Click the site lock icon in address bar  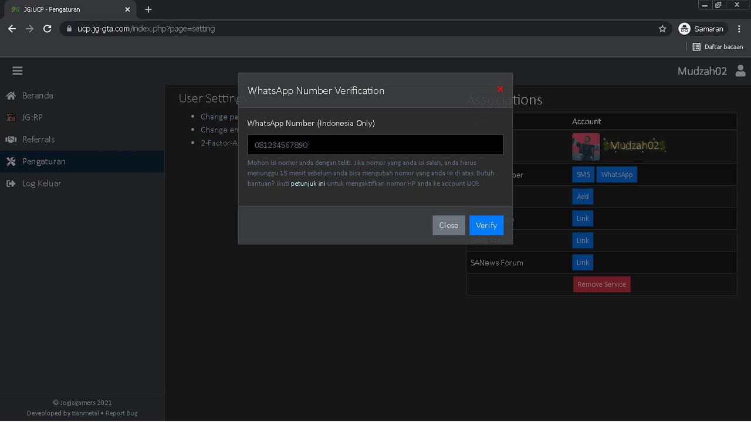(x=69, y=29)
